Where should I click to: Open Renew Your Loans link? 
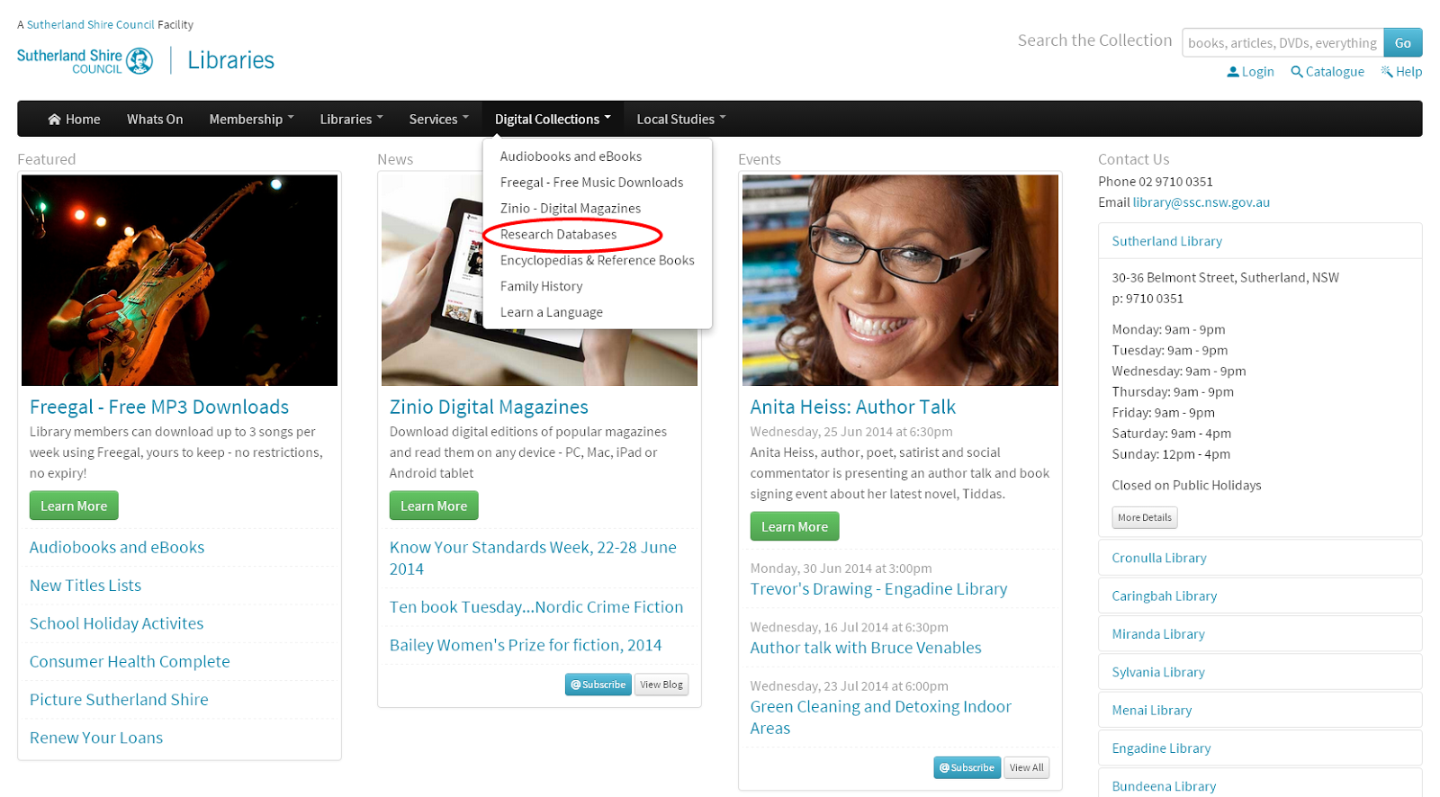(96, 738)
